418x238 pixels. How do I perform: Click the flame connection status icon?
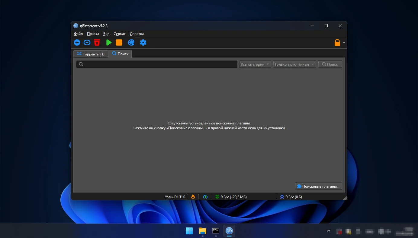(193, 197)
